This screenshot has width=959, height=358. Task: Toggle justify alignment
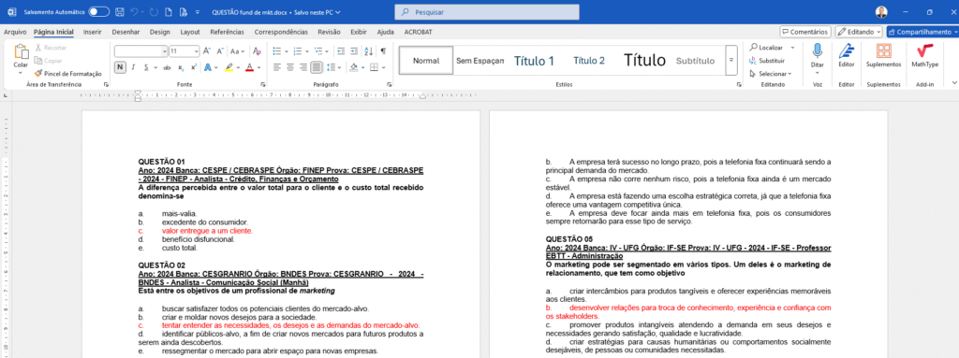point(316,67)
